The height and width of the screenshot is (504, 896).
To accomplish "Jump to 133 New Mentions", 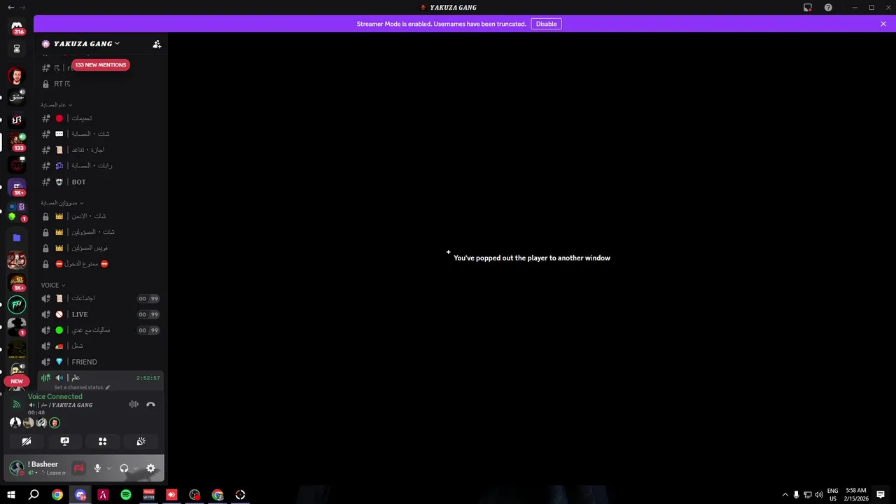I will (101, 65).
